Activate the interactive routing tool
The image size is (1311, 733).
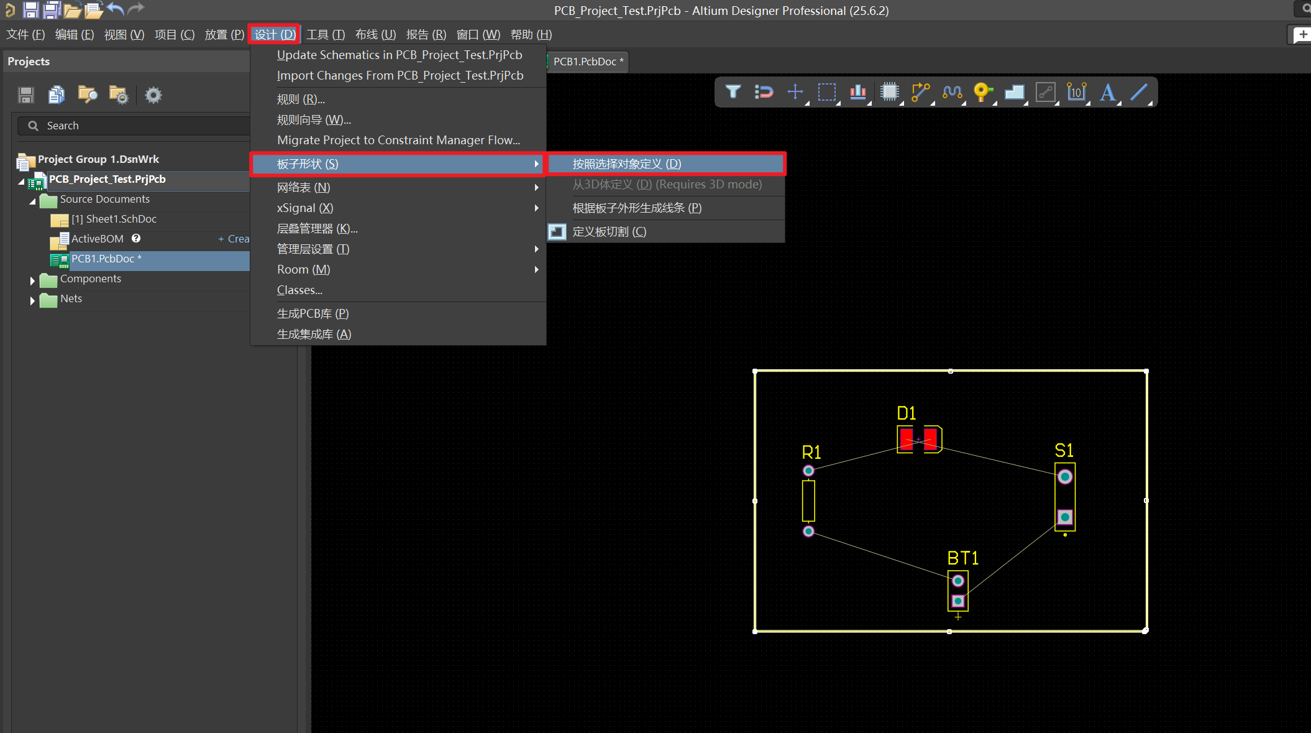pyautogui.click(x=920, y=92)
